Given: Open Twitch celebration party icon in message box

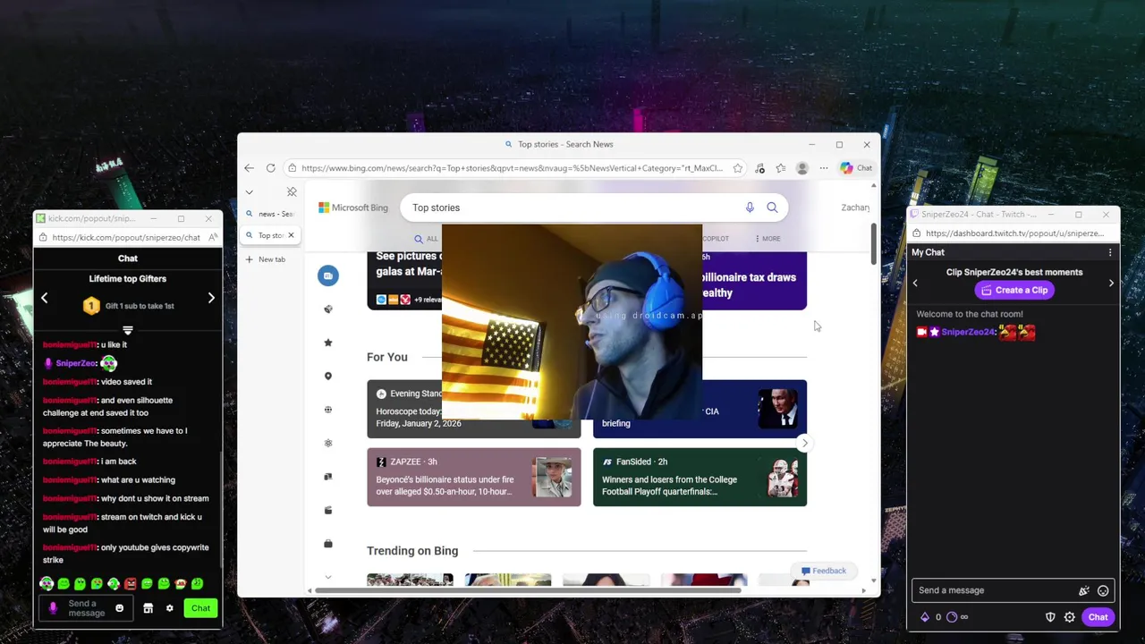Looking at the screenshot, I should 1083,590.
